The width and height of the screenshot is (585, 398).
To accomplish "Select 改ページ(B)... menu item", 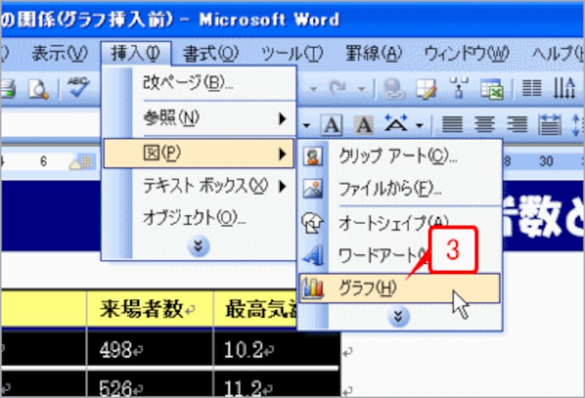I will click(x=199, y=83).
